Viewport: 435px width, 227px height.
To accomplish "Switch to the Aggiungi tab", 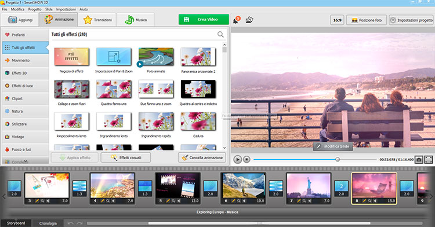I will click(20, 20).
